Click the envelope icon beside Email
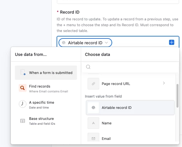The height and width of the screenshot is (147, 182). pos(93,138)
